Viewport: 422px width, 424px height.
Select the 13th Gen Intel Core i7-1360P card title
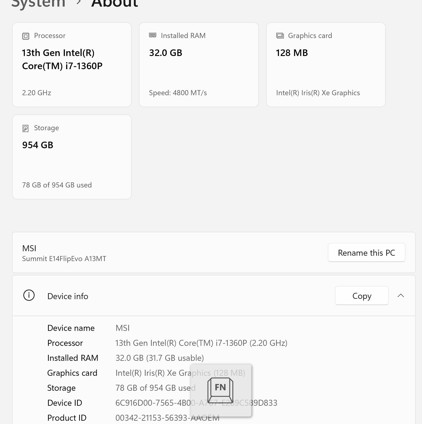[62, 59]
